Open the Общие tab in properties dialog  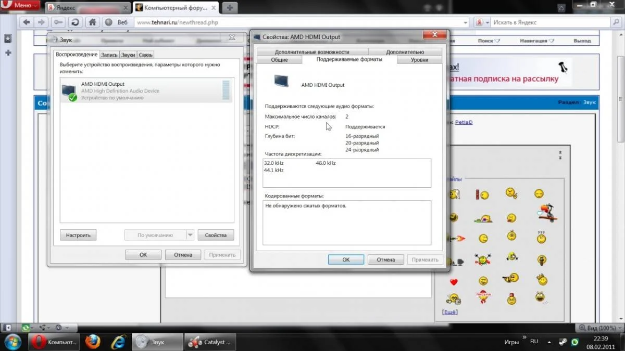click(279, 60)
